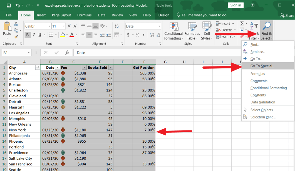295x171 pixels.
Task: Select the Format Painter brush
Action: pyautogui.click(x=16, y=36)
